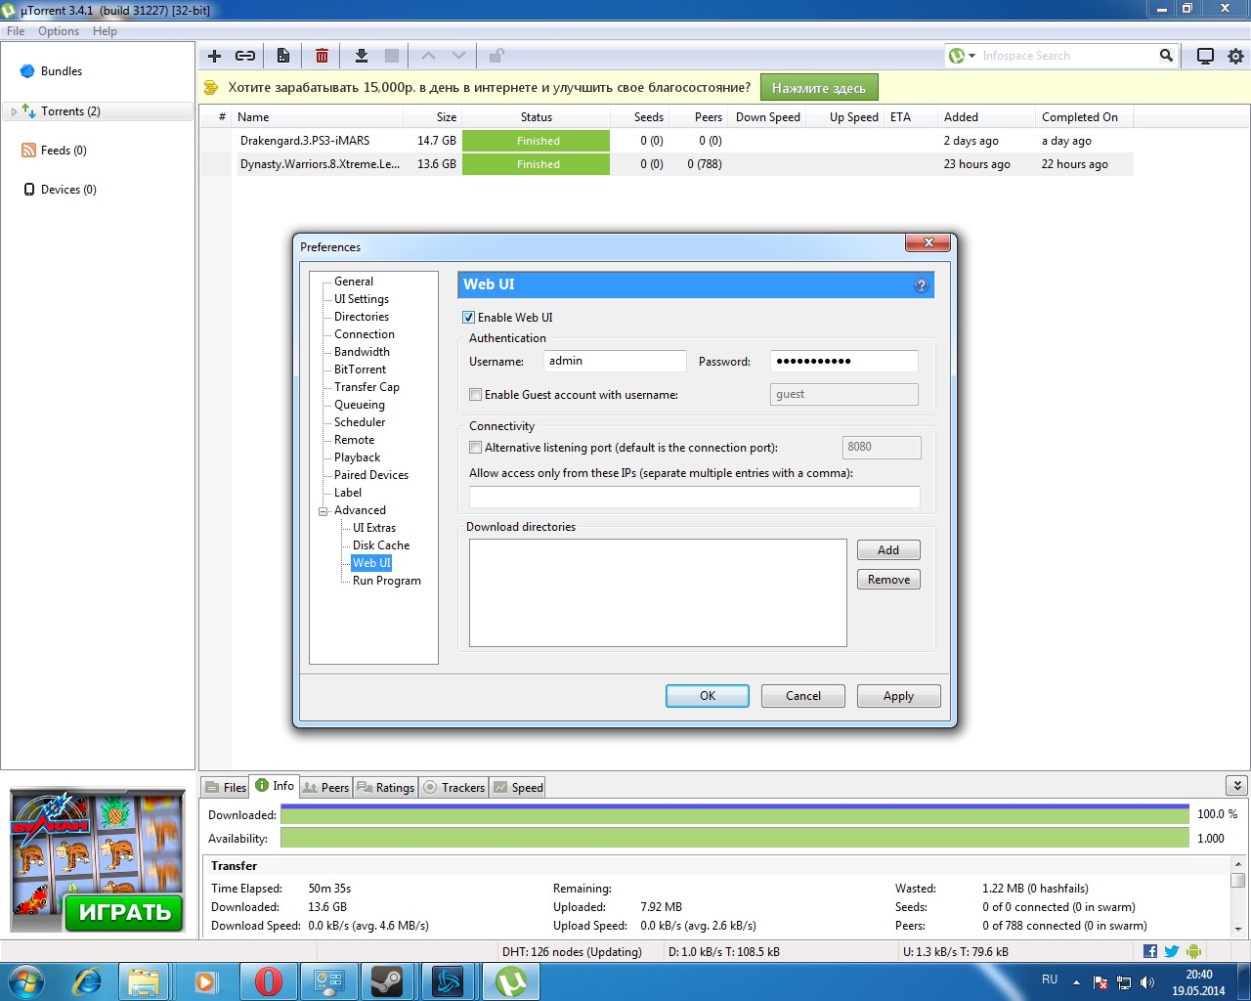This screenshot has height=1001, width=1251.
Task: Click the Remote monitor icon in toolbar
Action: pyautogui.click(x=1205, y=56)
